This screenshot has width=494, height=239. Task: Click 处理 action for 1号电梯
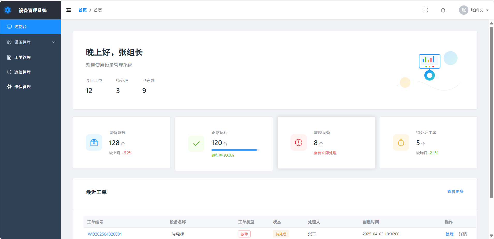click(x=450, y=234)
